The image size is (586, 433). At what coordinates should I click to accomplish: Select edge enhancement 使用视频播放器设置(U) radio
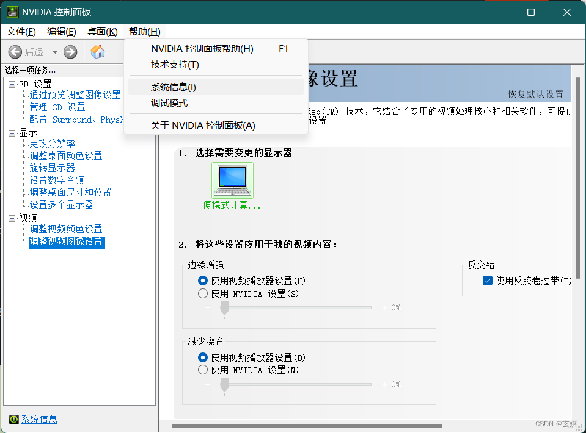click(202, 281)
